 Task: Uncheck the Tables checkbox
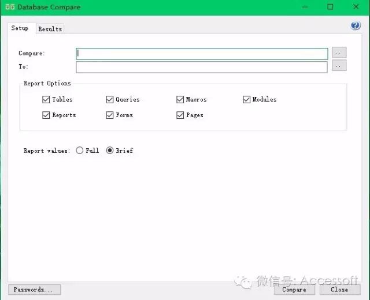(x=46, y=99)
